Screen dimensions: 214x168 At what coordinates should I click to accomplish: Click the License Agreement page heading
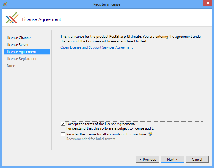[42, 19]
